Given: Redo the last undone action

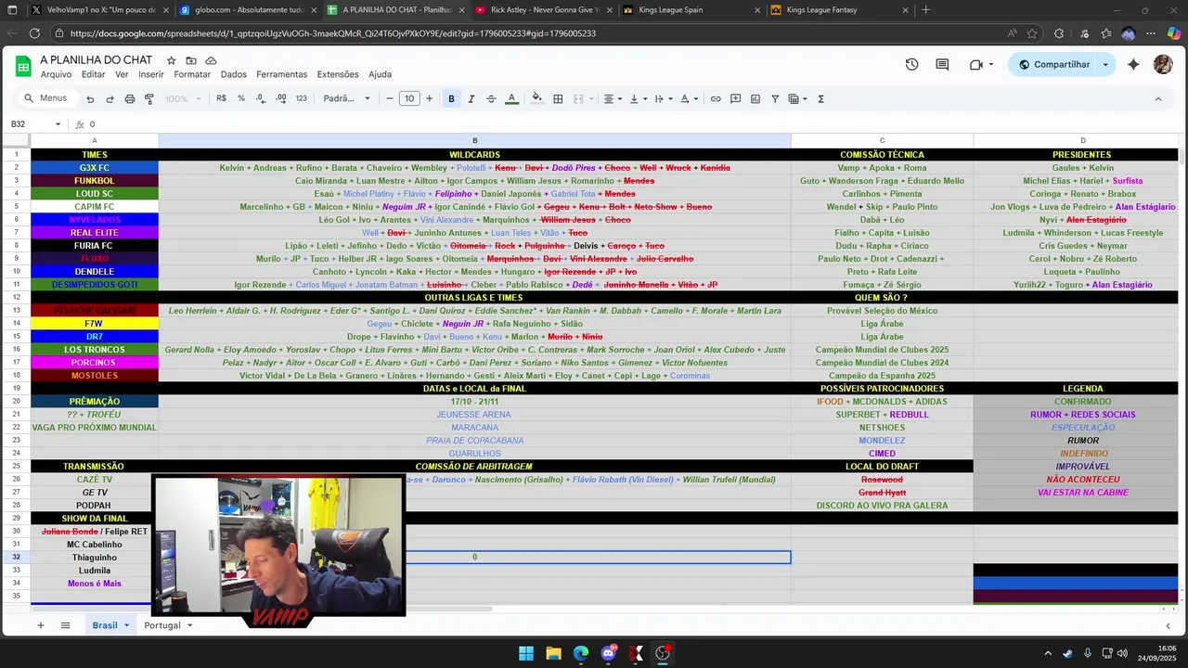Looking at the screenshot, I should [110, 98].
